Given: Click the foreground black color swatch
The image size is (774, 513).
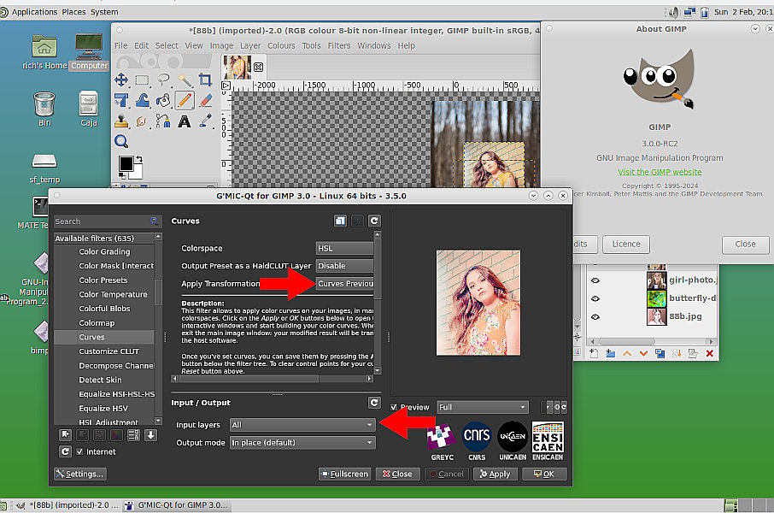Looking at the screenshot, I should [126, 163].
